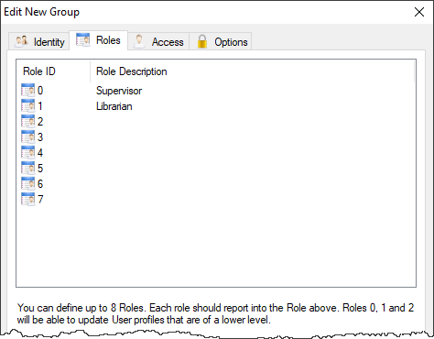Click the padlock icon on the Options tab
Viewport: 434px width, 339px height.
coord(202,41)
